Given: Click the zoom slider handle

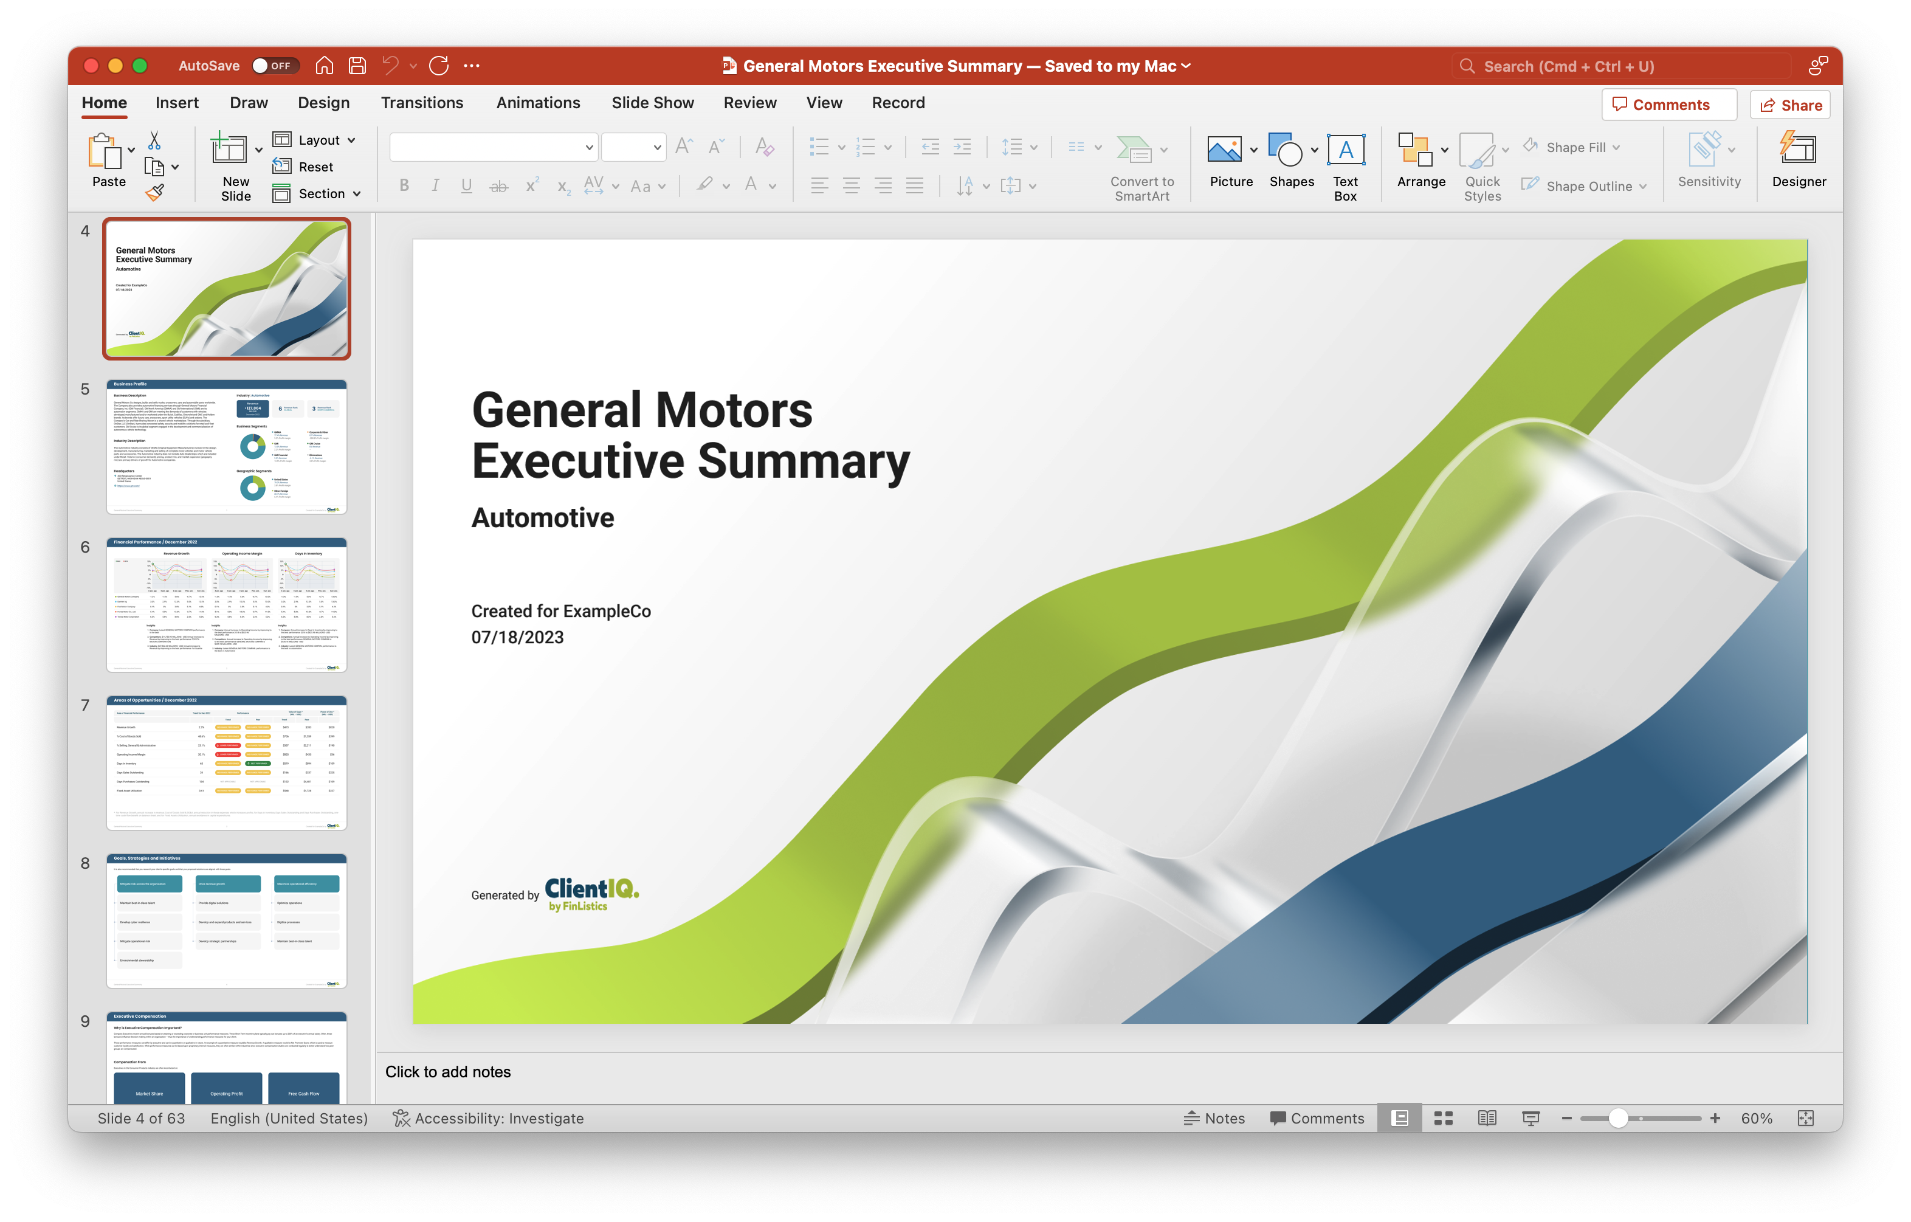Looking at the screenshot, I should [1617, 1118].
